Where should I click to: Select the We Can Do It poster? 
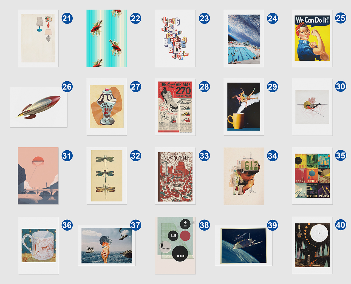pos(312,38)
